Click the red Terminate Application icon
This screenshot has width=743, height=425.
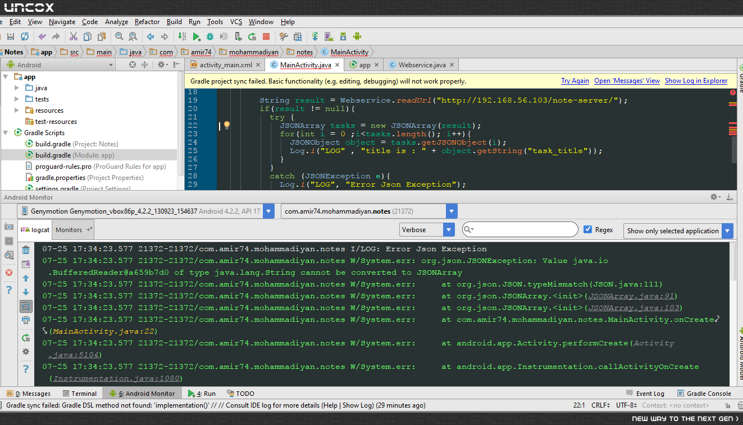pyautogui.click(x=8, y=272)
